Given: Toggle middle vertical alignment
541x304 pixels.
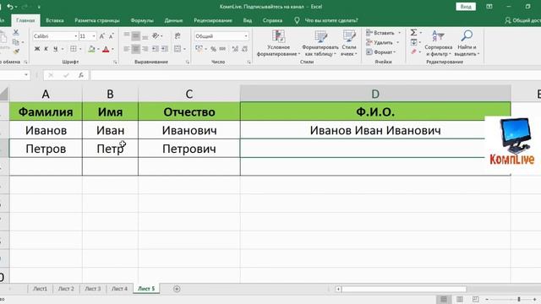Looking at the screenshot, I should (136, 35).
